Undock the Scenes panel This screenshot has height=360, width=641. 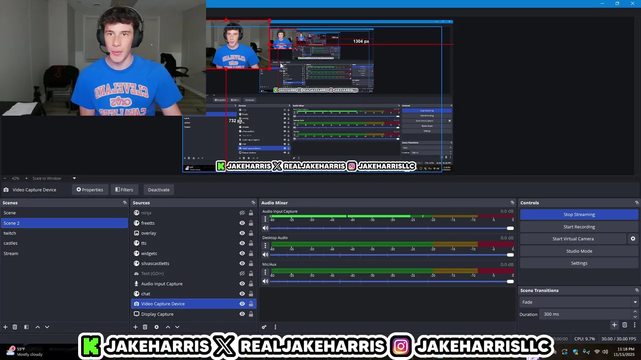[x=125, y=202]
